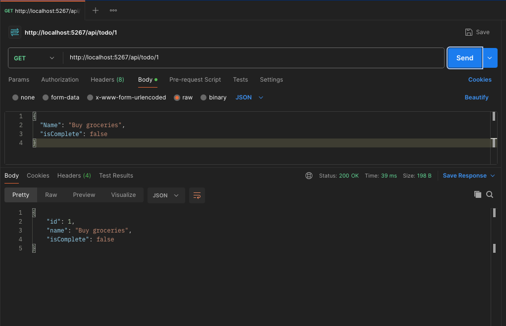506x326 pixels.
Task: Collapse the response JSON opening brace
Action: [34, 213]
